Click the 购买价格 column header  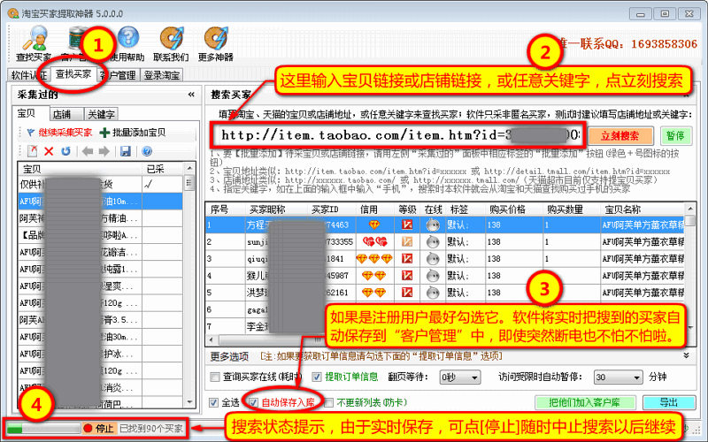click(507, 210)
